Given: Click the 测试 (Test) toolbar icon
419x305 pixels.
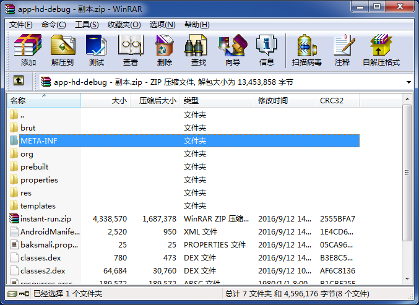Looking at the screenshot, I should coord(96,49).
